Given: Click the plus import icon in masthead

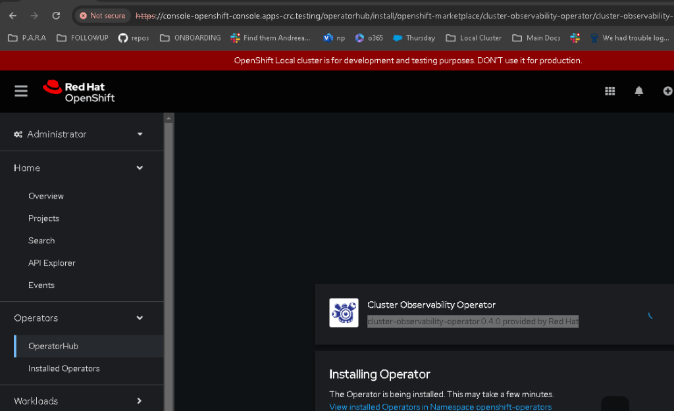Looking at the screenshot, I should click(x=667, y=91).
